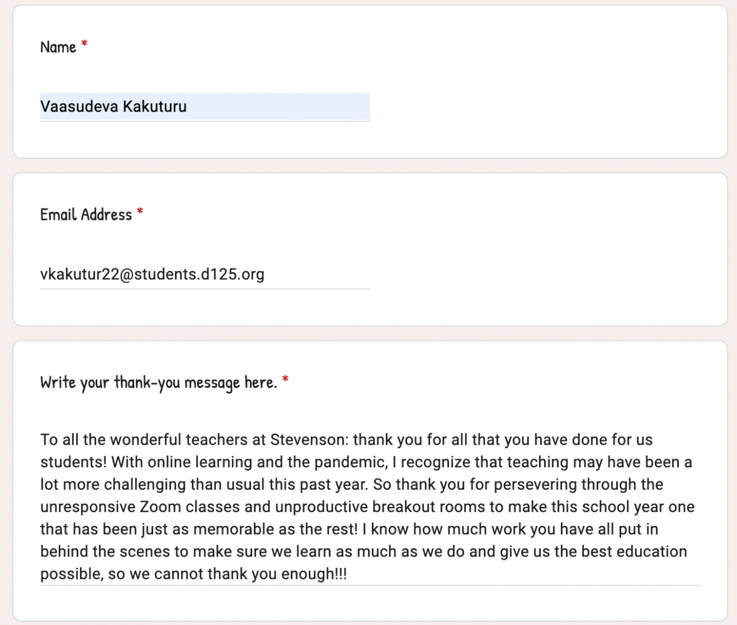Click on "vkakutur22" in the email field
Image resolution: width=737 pixels, height=625 pixels.
[79, 275]
